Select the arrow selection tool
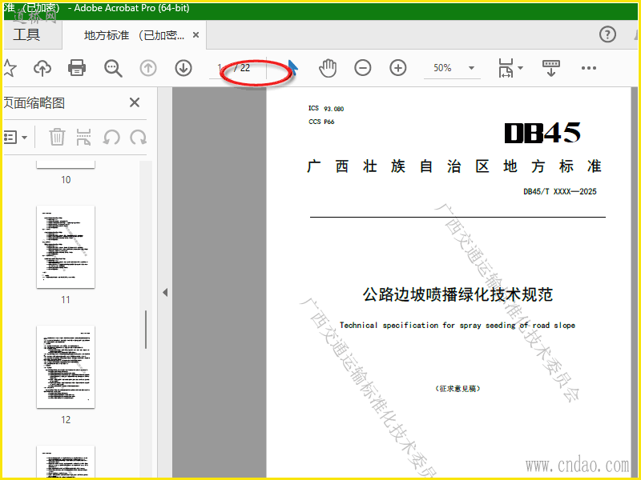The width and height of the screenshot is (641, 480). coord(292,68)
